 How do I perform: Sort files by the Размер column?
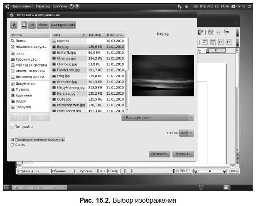(x=96, y=35)
